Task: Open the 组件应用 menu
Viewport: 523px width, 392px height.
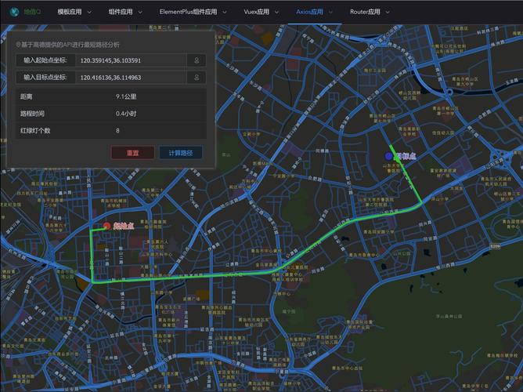Action: tap(121, 12)
